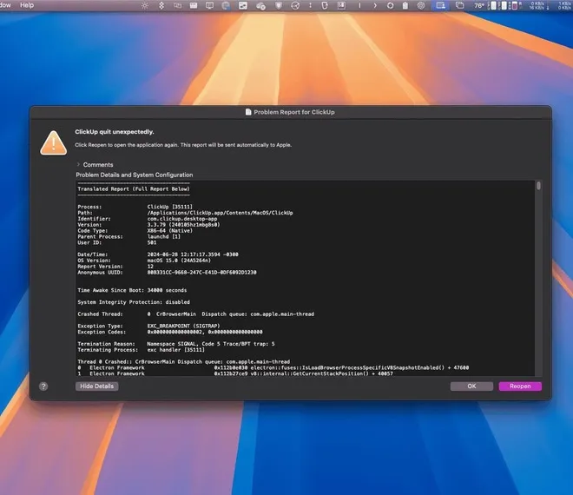Click the 'Crashed Thread: 0 CrBrowserMain' line

(196, 314)
